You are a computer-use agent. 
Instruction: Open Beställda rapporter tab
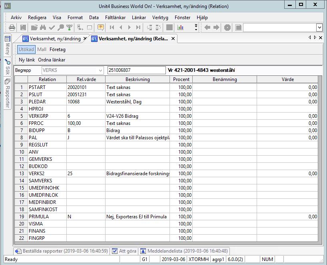[62, 251]
